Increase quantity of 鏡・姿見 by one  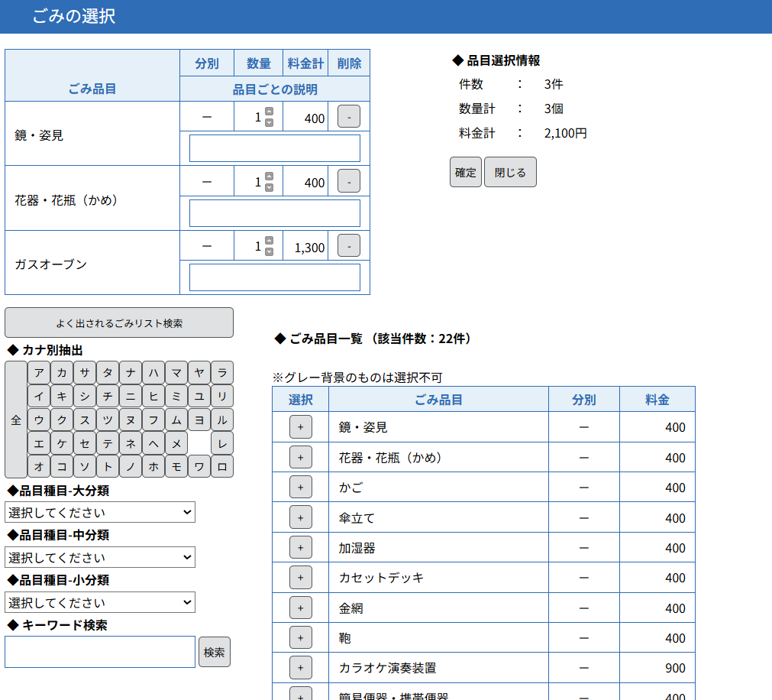[x=269, y=112]
